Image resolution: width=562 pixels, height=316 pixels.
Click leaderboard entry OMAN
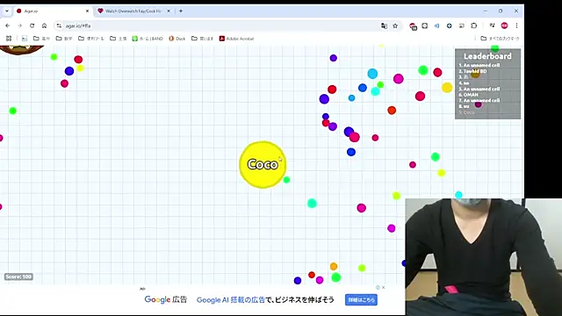coord(468,95)
